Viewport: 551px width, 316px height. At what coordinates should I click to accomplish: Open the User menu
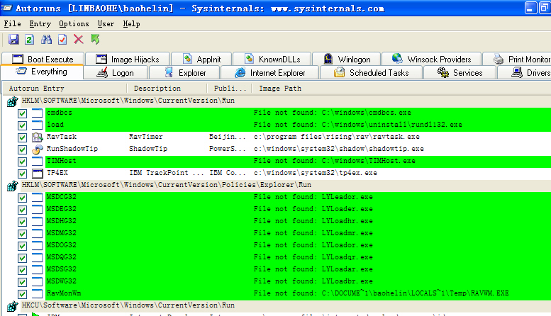coord(106,23)
